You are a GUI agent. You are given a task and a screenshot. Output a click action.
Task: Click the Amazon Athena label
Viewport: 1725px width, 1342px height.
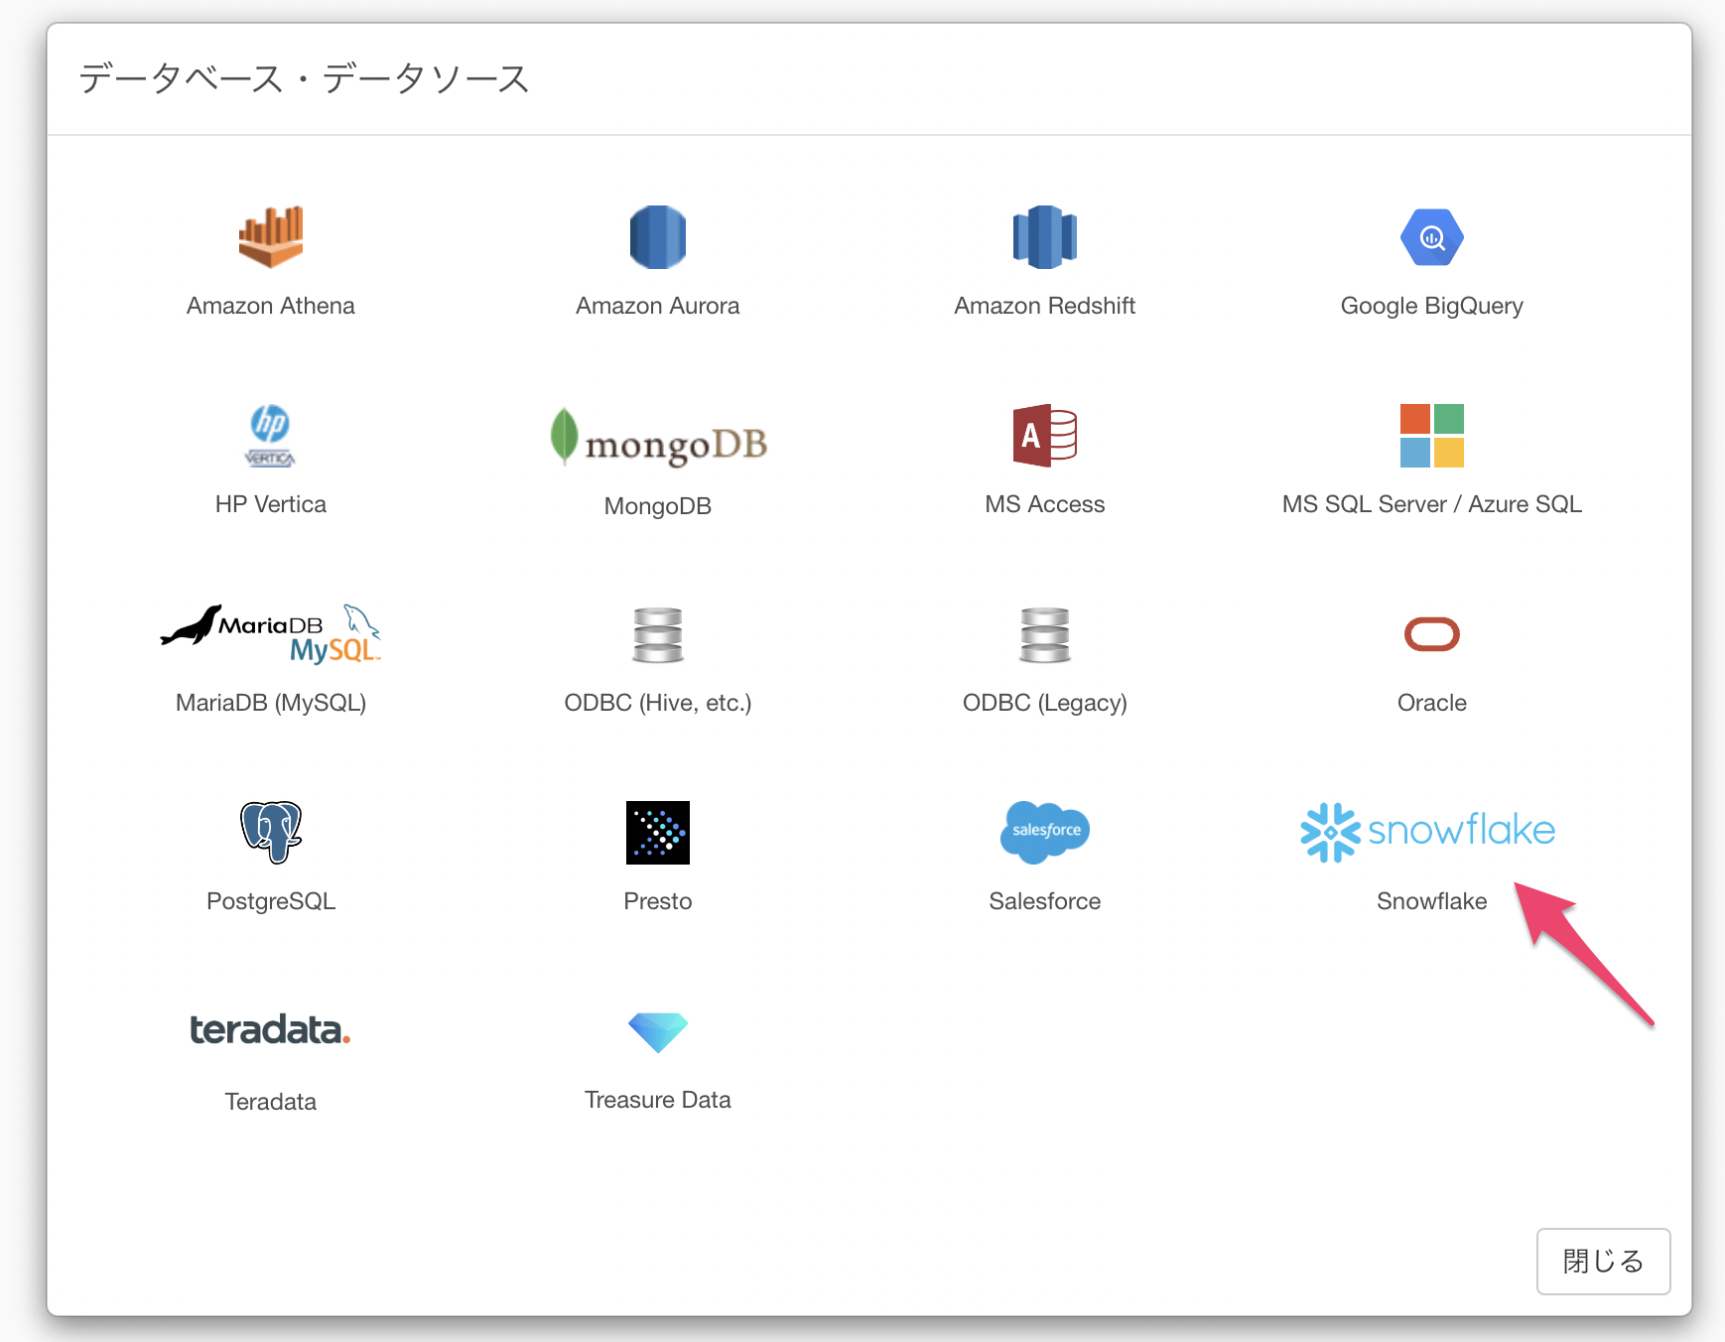(271, 306)
